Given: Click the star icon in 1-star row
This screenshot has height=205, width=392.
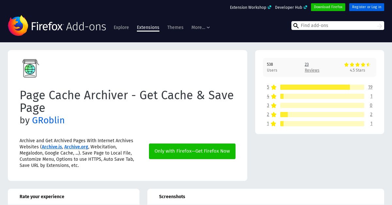Looking at the screenshot, I should point(274,124).
